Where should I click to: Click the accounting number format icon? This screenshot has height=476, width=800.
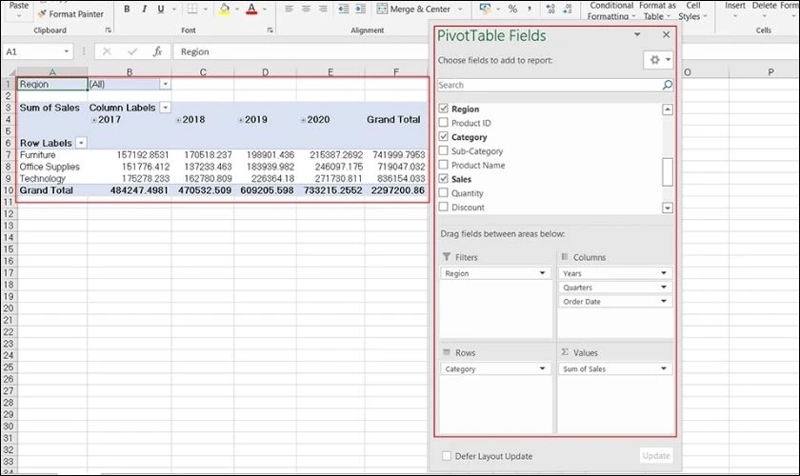coord(485,9)
